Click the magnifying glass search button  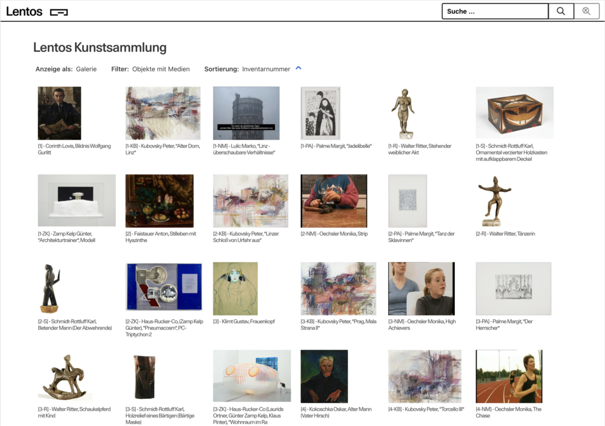(x=561, y=11)
